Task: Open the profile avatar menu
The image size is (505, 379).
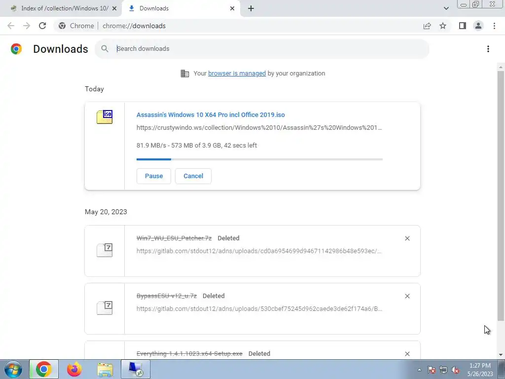Action: (478, 26)
